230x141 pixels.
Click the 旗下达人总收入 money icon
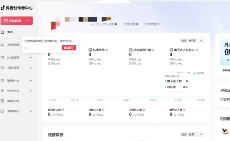pyautogui.click(x=171, y=50)
